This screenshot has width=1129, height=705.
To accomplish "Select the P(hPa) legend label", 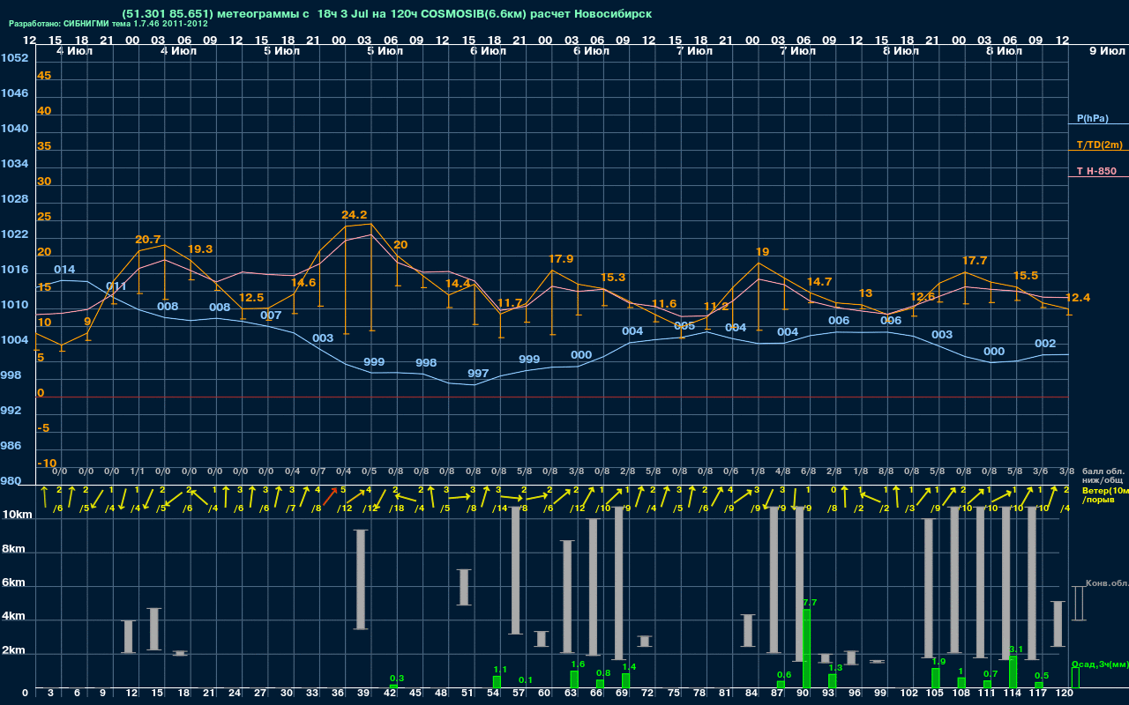I will pyautogui.click(x=1092, y=118).
